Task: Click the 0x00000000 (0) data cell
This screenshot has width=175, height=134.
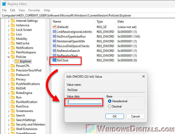Action: (x=127, y=60)
